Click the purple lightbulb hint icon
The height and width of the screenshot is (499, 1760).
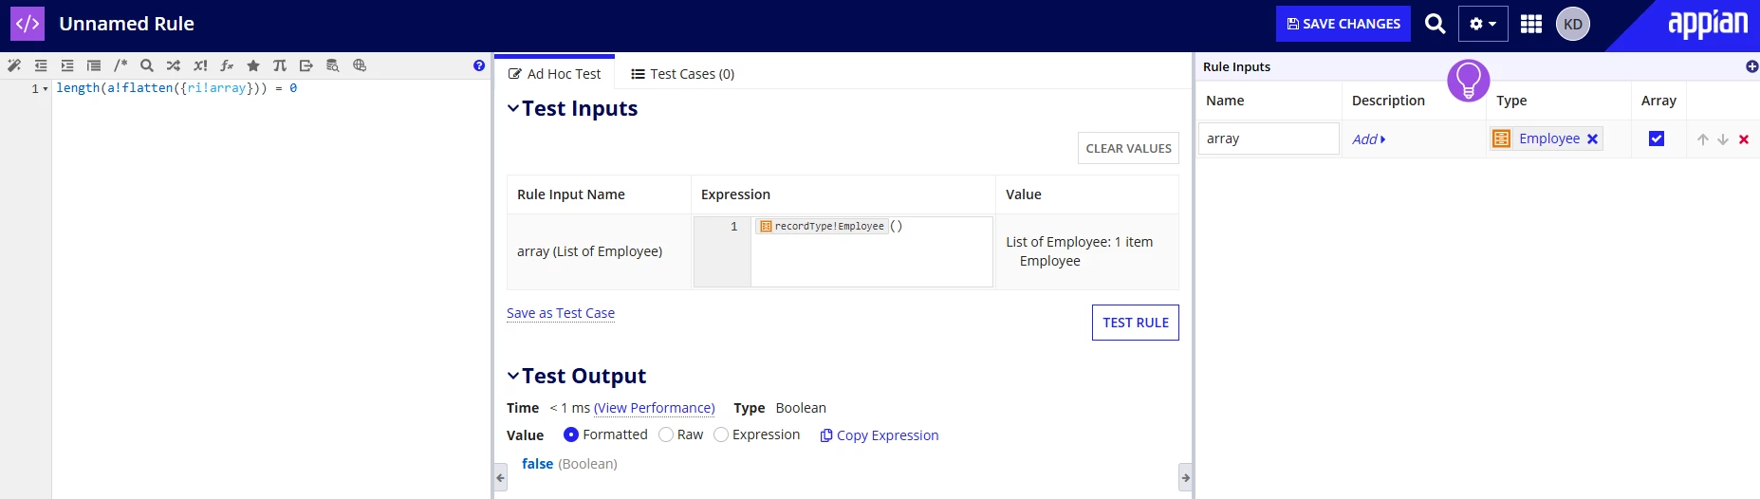[1469, 81]
